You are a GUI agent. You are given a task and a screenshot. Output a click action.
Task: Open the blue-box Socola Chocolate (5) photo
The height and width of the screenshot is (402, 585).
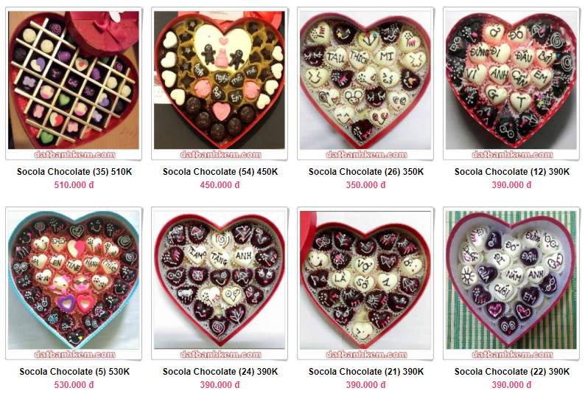[x=74, y=283]
